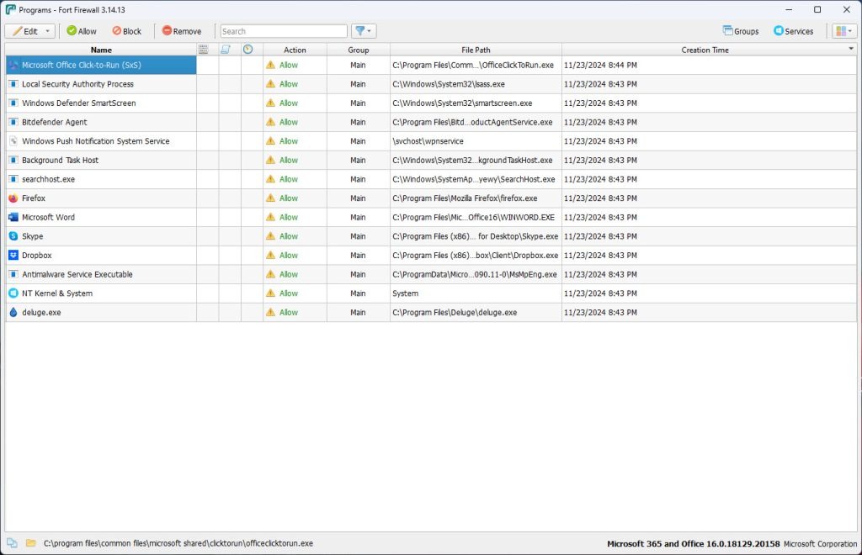Click the keyboard-like icon column header

coord(203,50)
